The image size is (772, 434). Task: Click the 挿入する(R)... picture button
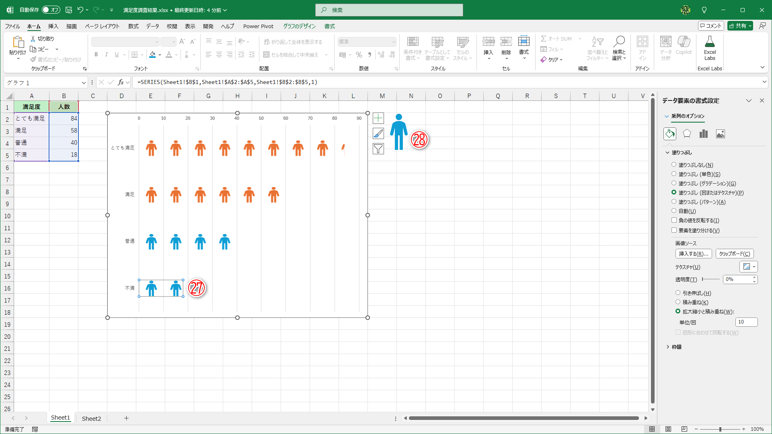pyautogui.click(x=693, y=254)
